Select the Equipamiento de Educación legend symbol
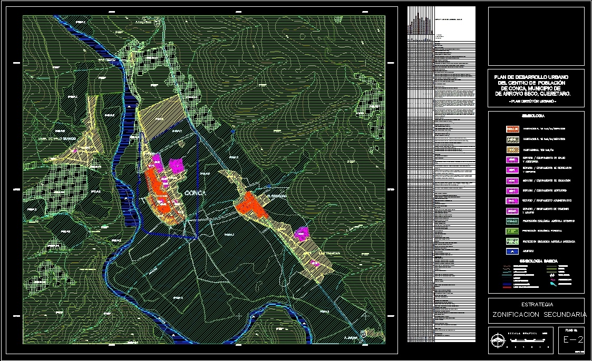This screenshot has height=361, width=592. pos(512,180)
